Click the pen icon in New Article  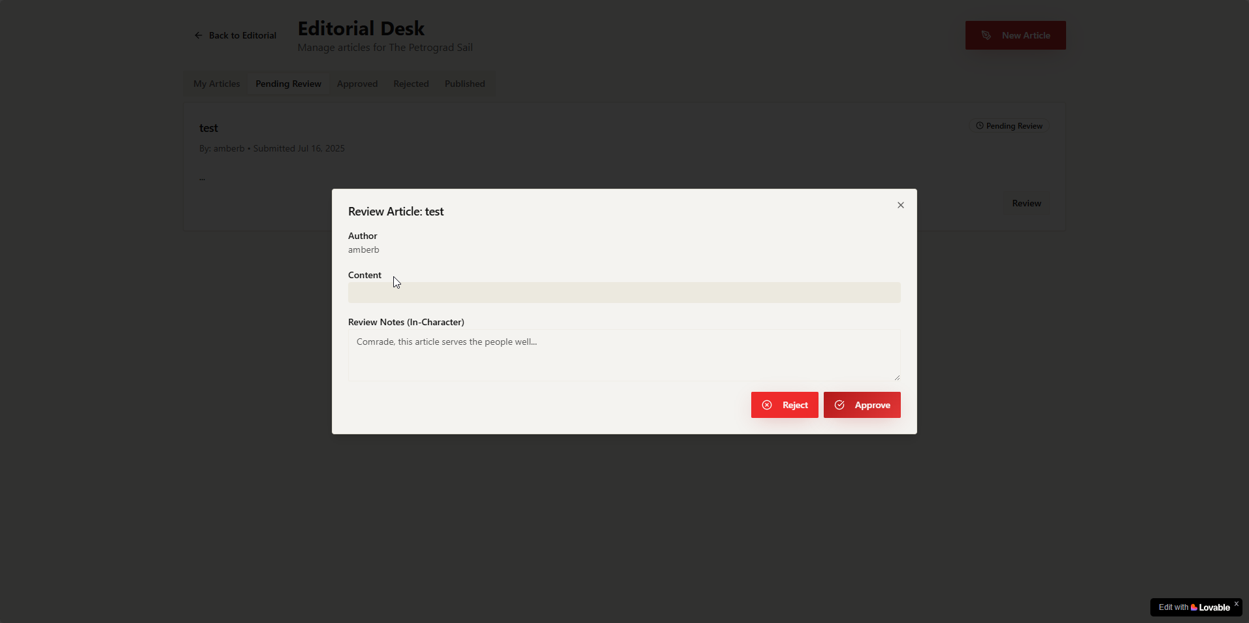point(986,35)
